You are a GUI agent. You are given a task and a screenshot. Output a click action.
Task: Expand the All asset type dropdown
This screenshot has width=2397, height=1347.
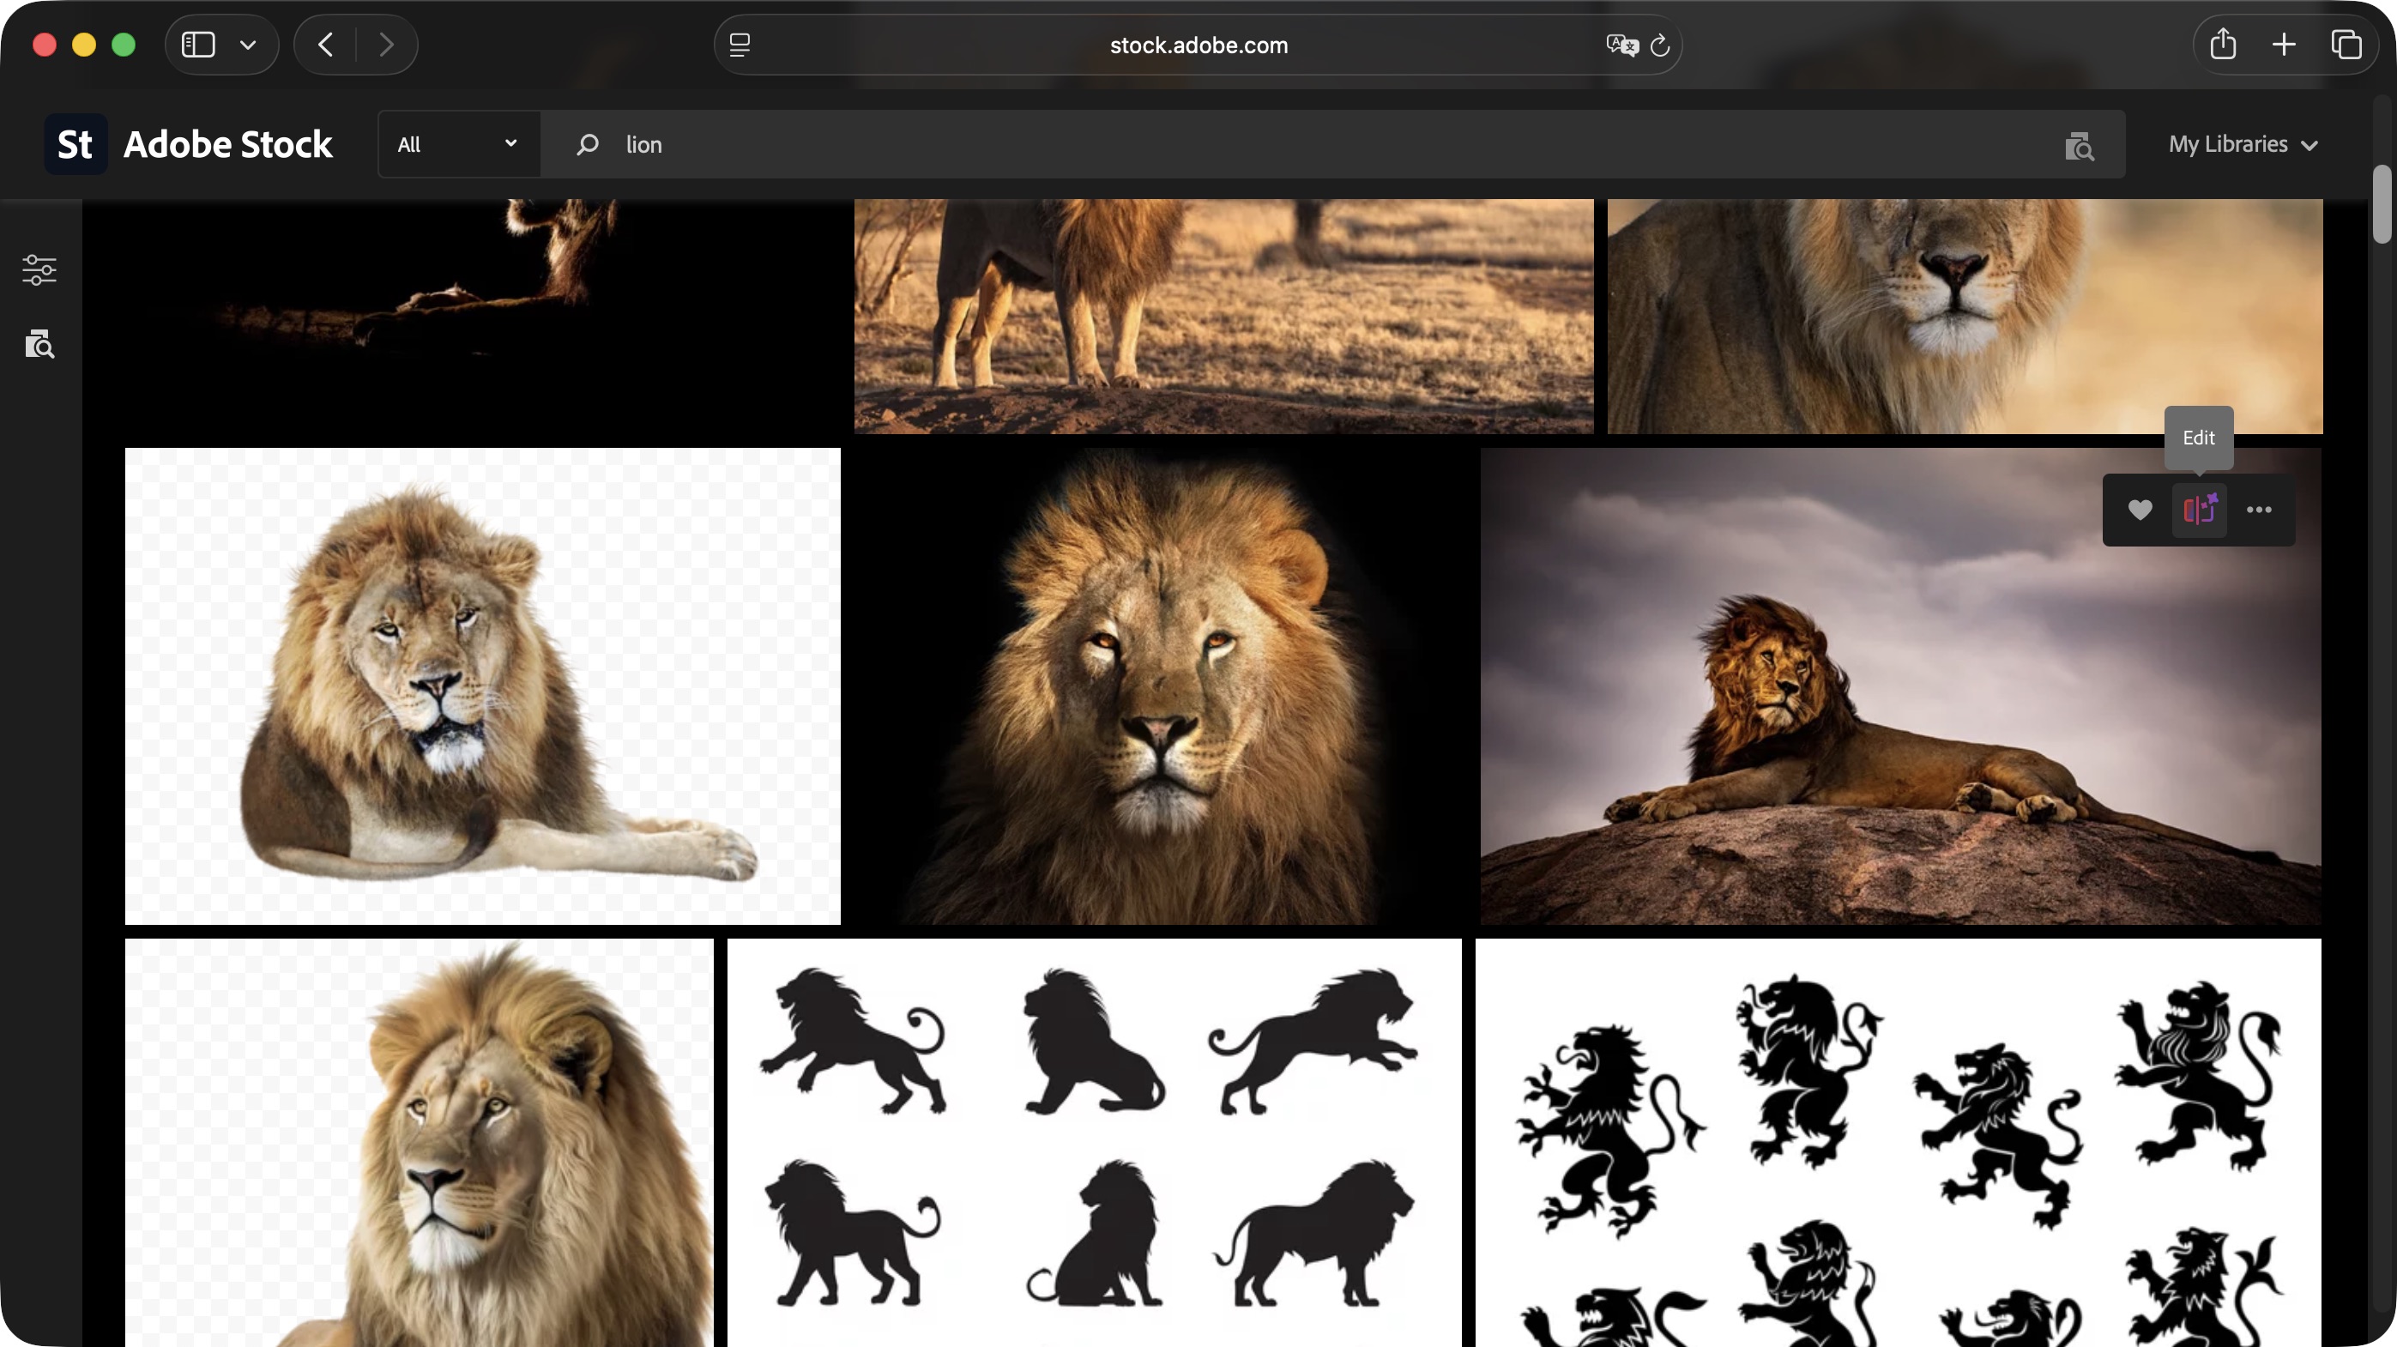(x=459, y=144)
